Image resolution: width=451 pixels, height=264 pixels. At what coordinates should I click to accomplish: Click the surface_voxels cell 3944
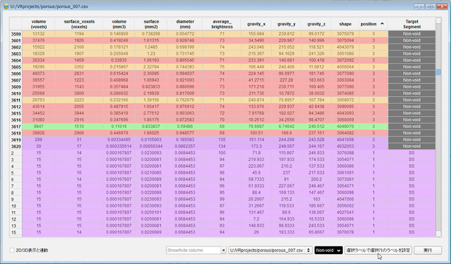pyautogui.click(x=79, y=113)
